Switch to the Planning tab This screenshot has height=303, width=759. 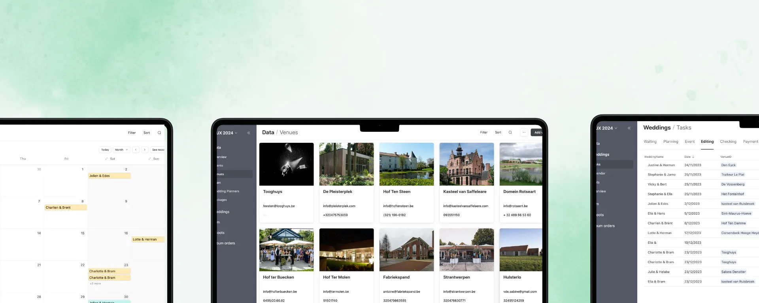pyautogui.click(x=670, y=142)
